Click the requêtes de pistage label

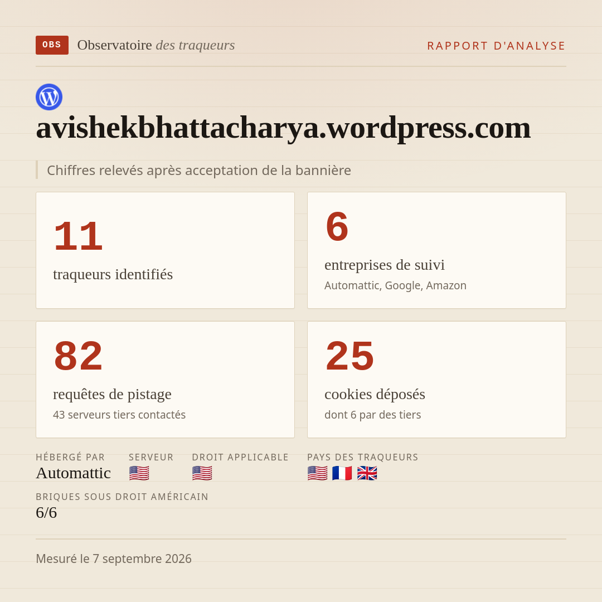pyautogui.click(x=112, y=394)
